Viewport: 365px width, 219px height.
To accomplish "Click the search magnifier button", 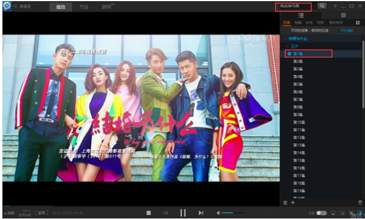I will pos(322,6).
